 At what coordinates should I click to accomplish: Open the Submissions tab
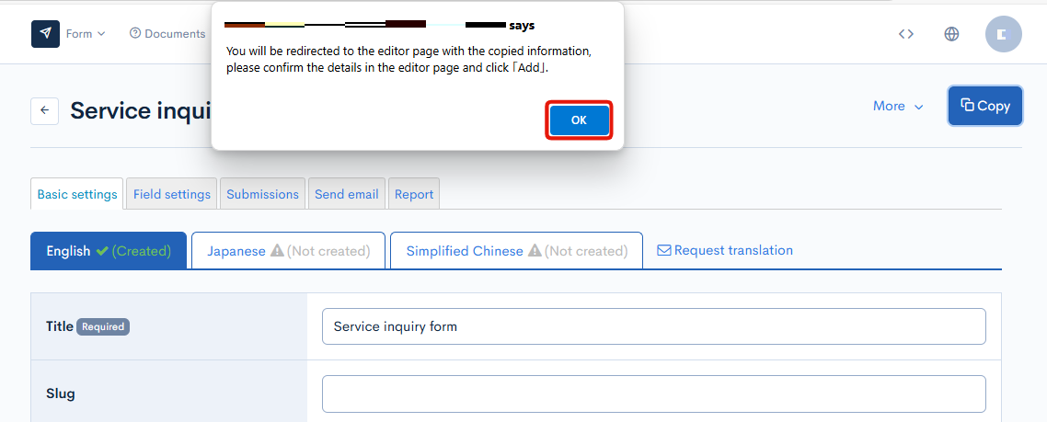tap(262, 194)
